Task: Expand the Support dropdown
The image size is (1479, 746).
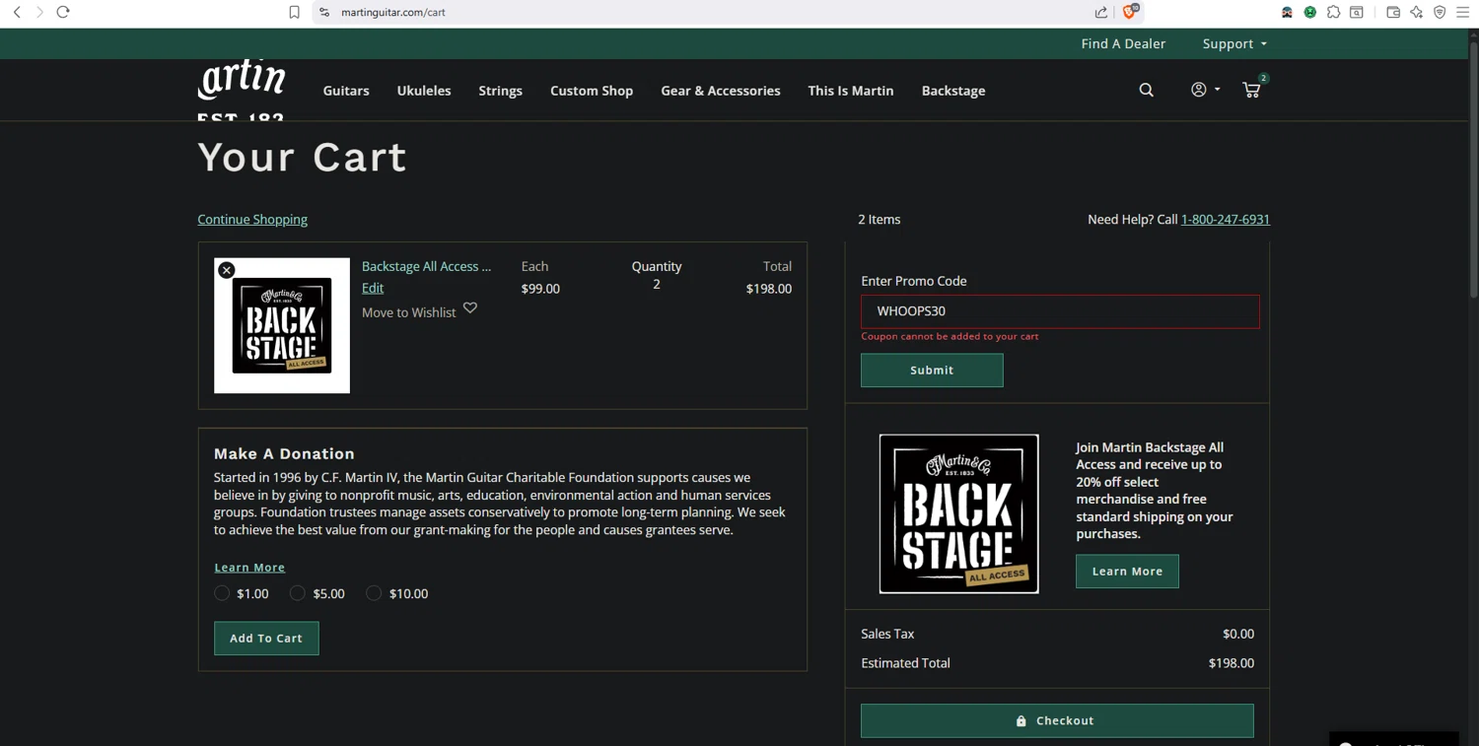Action: tap(1234, 43)
